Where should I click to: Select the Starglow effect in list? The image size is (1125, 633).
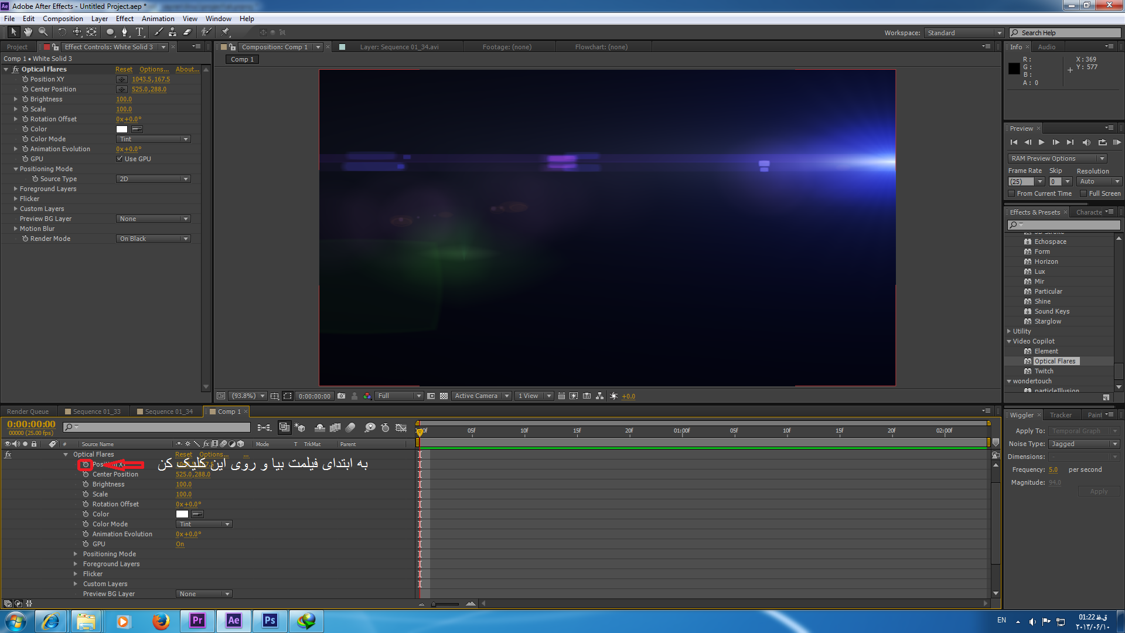[x=1047, y=321]
